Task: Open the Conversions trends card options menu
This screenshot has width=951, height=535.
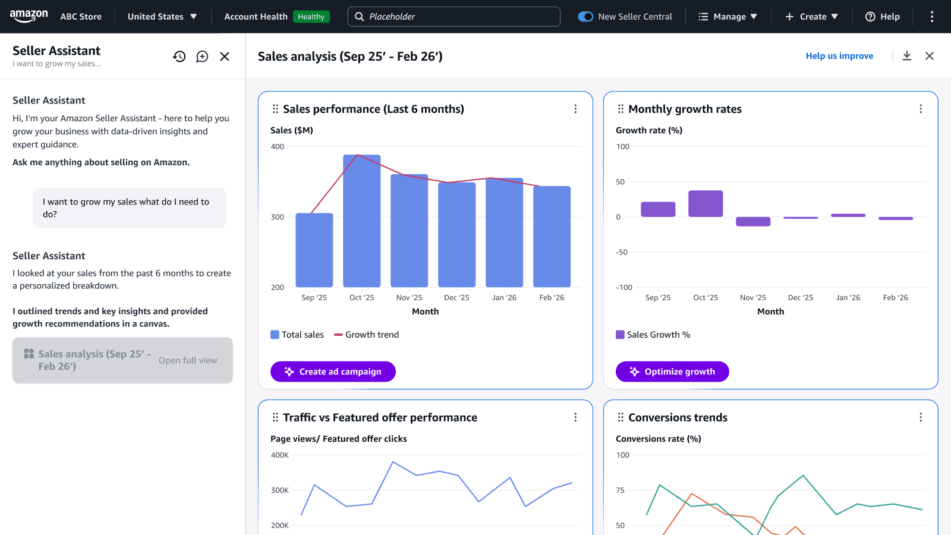Action: tap(920, 417)
